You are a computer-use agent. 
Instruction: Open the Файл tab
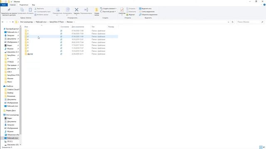click(x=4, y=5)
